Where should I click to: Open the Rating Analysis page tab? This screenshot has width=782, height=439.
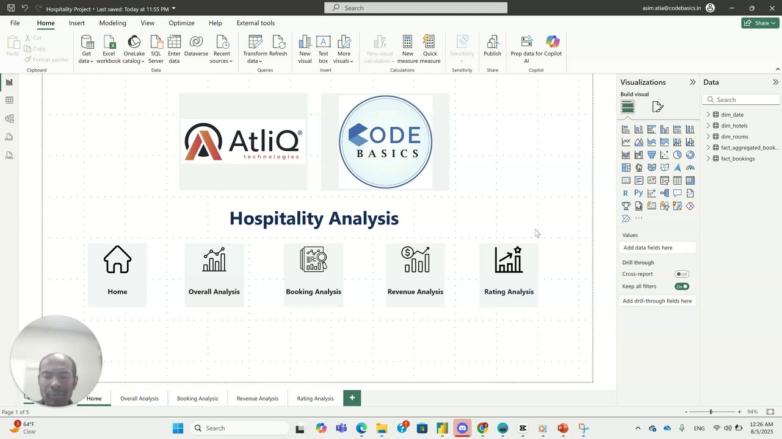coord(316,399)
